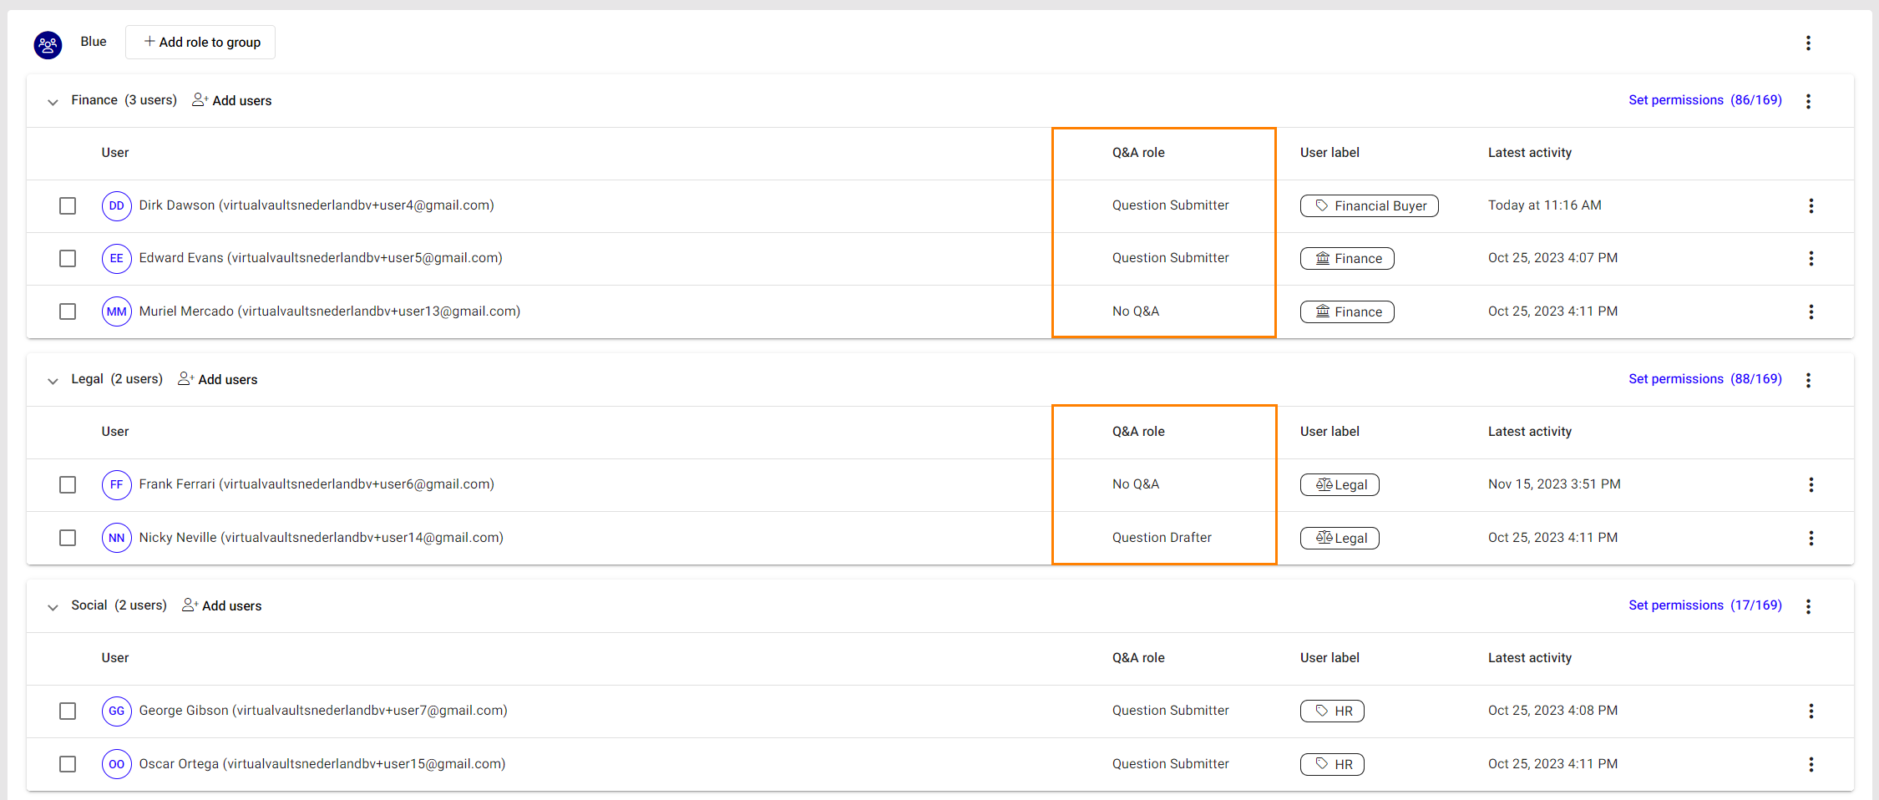This screenshot has height=800, width=1879.
Task: Open the Finance role options menu
Action: coord(1808,101)
